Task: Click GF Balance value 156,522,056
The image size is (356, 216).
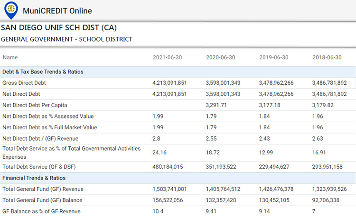Action: 168,200
